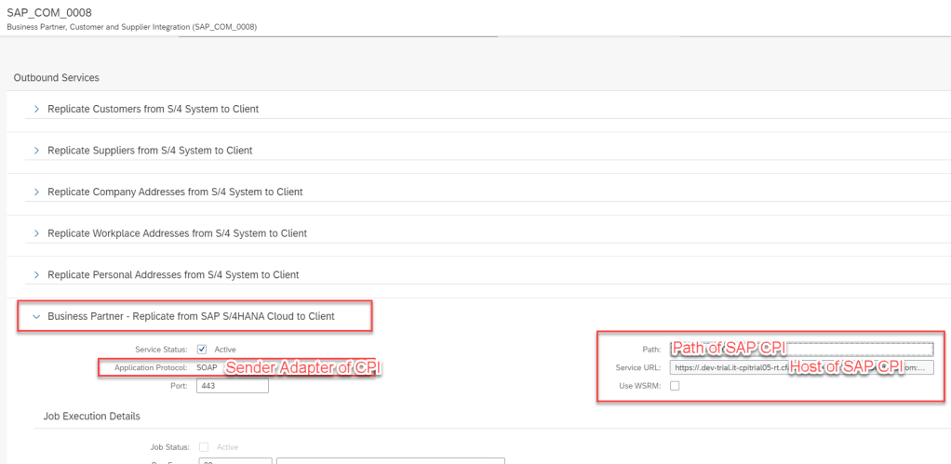Expand Replicate Customers from S/4 System row
This screenshot has width=951, height=464.
(36, 109)
